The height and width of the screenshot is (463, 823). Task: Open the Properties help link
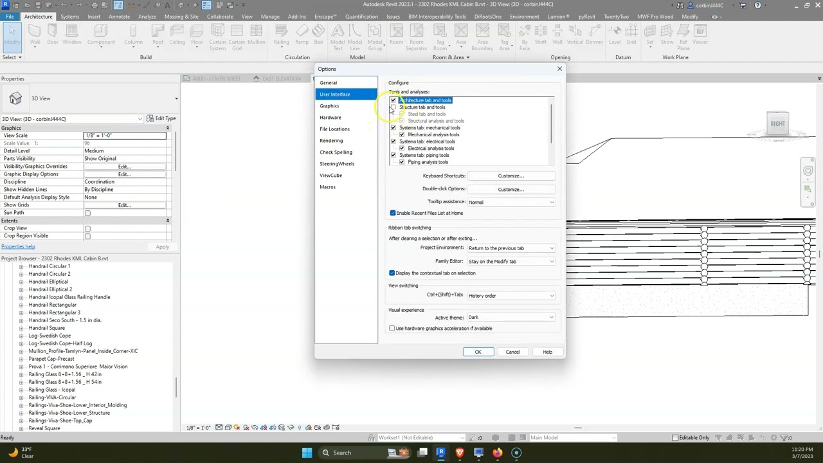[18, 247]
